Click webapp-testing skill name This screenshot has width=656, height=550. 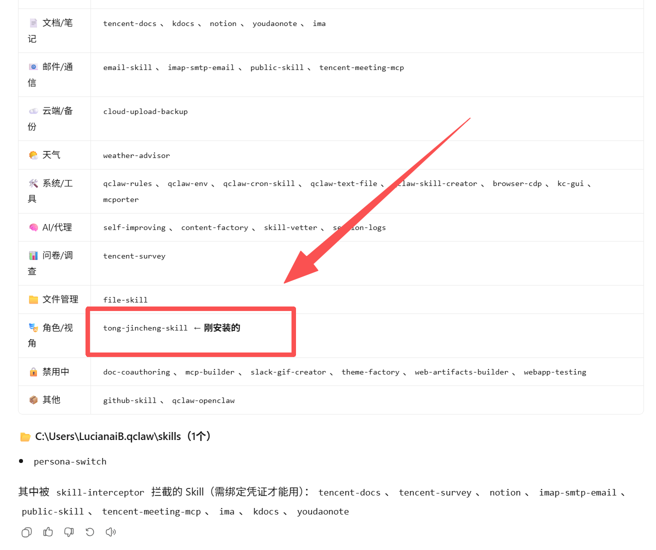[555, 372]
